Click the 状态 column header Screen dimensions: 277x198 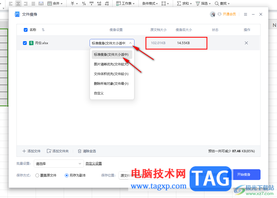(x=215, y=30)
